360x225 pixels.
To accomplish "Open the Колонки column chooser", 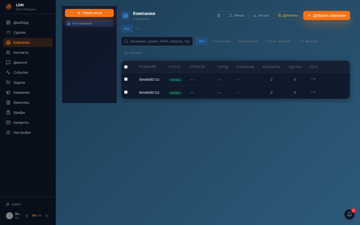I will coord(132,53).
